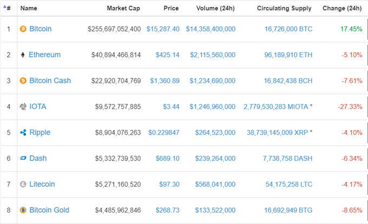Open Bitcoin price $15,287.40 link
Screen dimensions: 368x224
pyautogui.click(x=163, y=29)
